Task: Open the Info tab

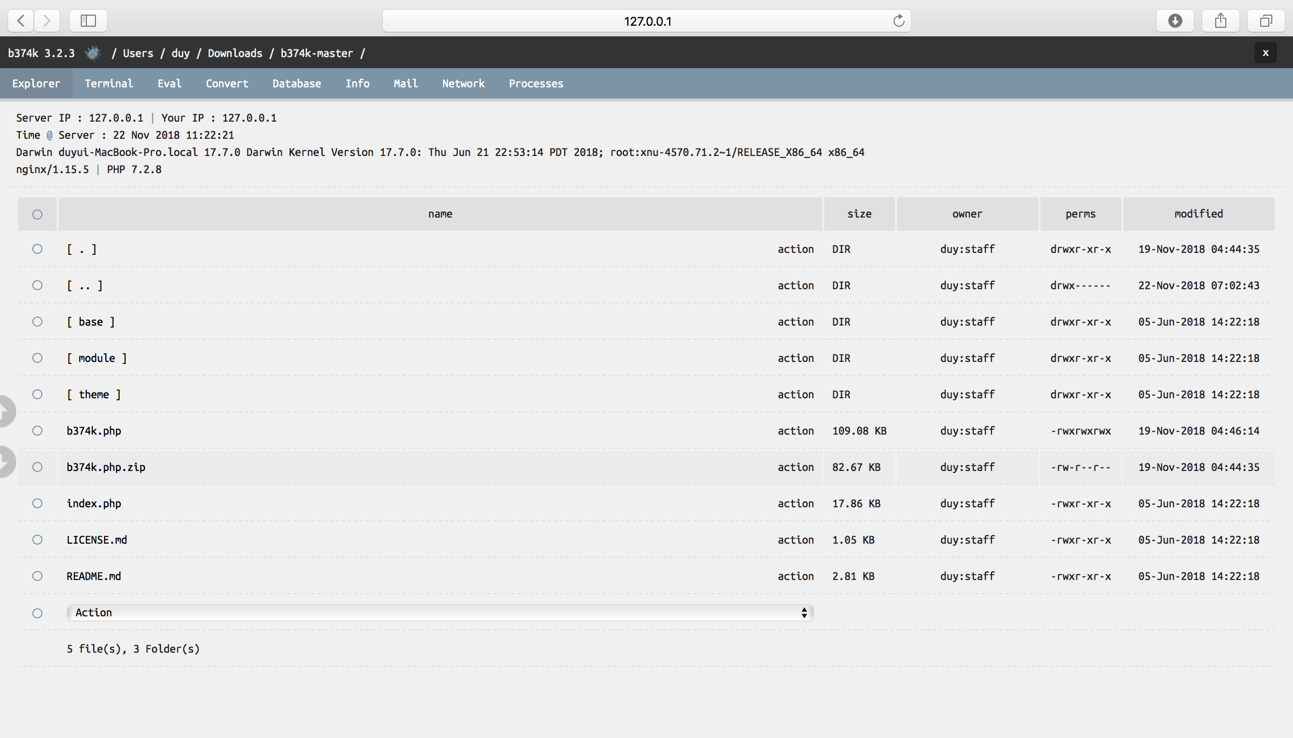Action: click(357, 83)
